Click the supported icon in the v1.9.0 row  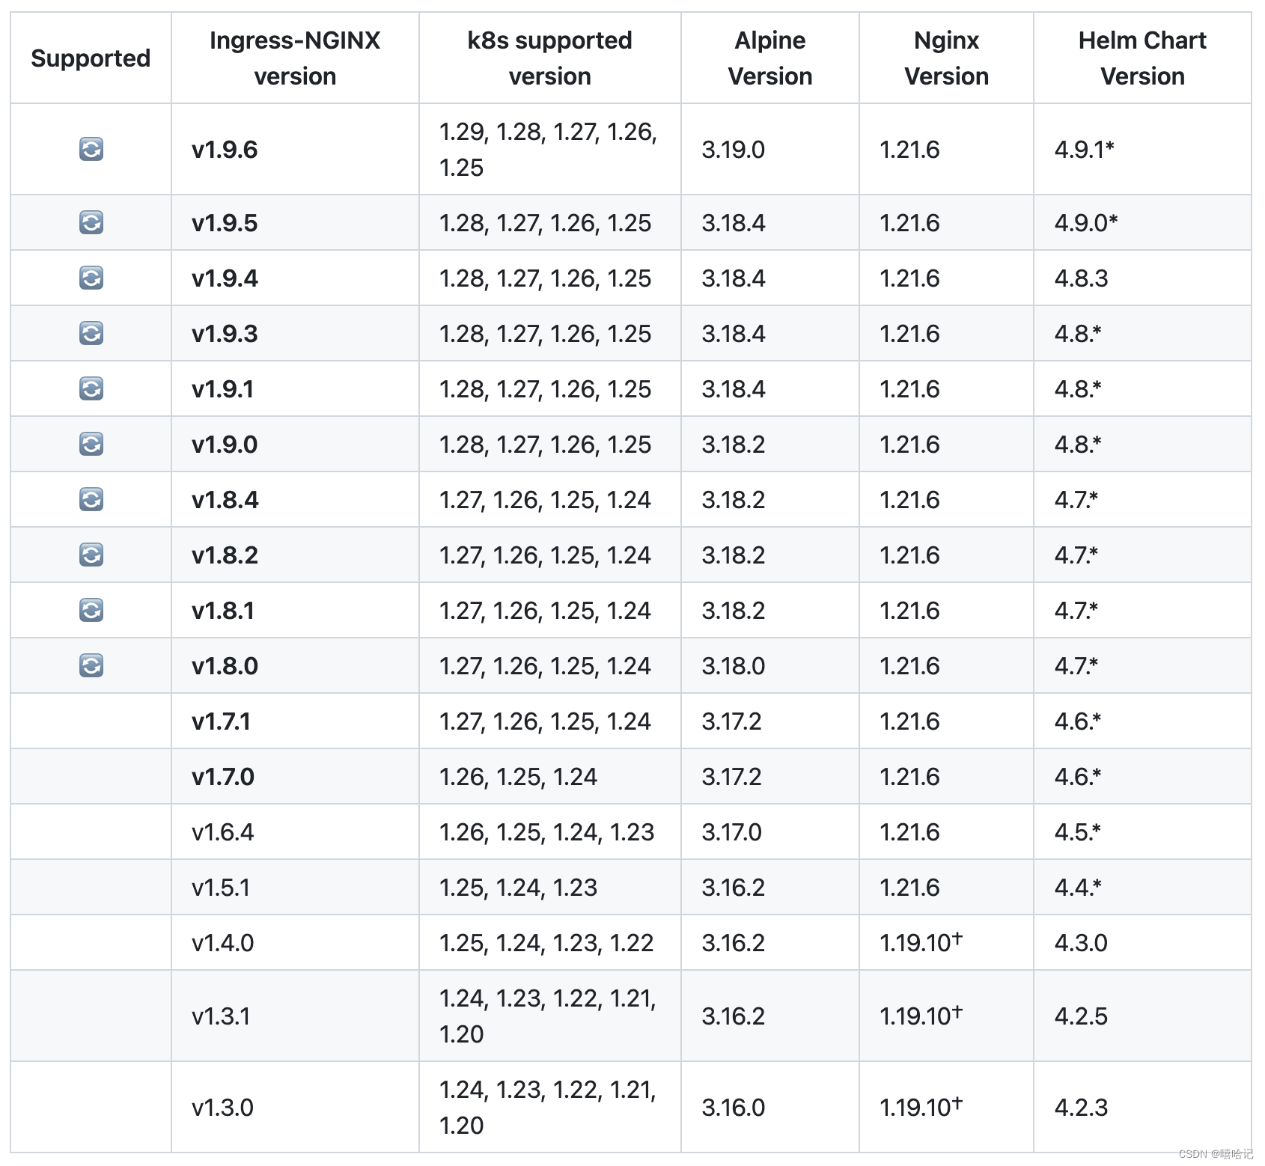click(91, 444)
